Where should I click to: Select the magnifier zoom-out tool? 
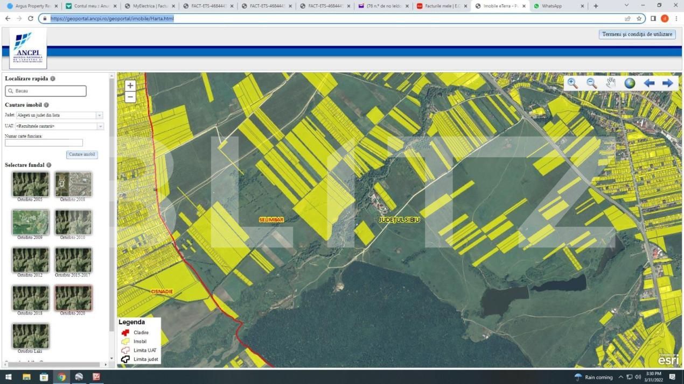pyautogui.click(x=591, y=83)
